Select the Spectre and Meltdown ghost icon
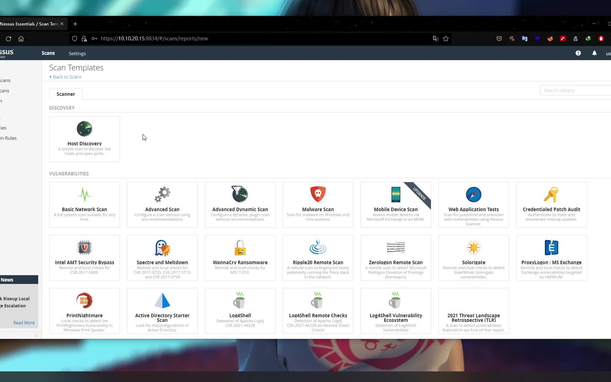 click(x=162, y=248)
